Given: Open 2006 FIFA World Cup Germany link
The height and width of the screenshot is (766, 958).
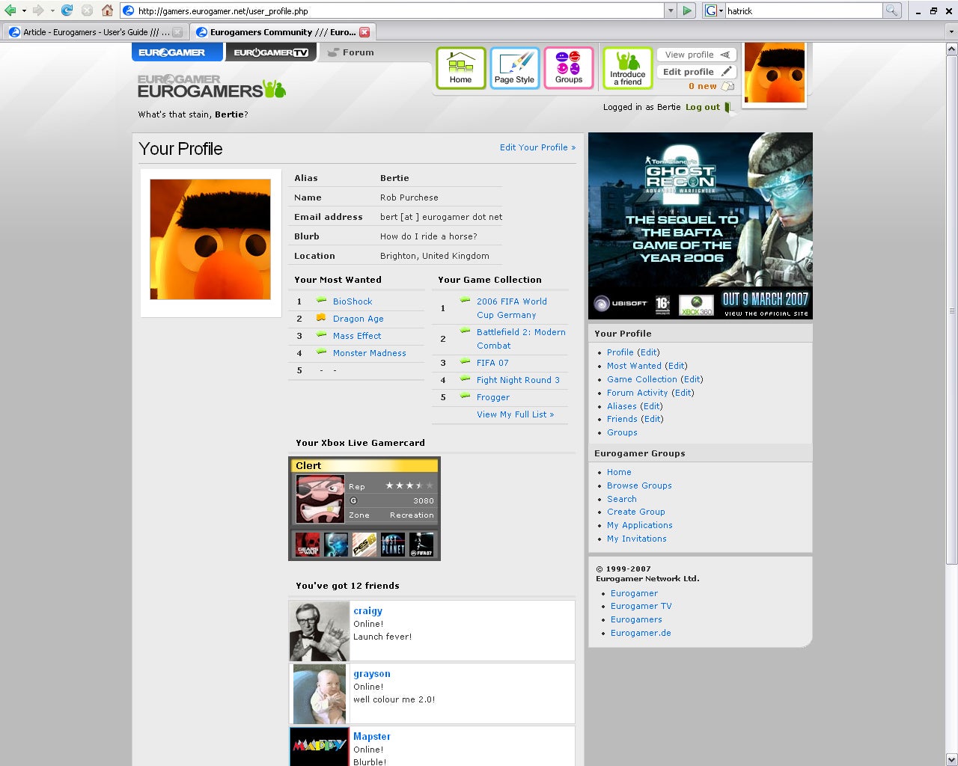Looking at the screenshot, I should coord(512,308).
